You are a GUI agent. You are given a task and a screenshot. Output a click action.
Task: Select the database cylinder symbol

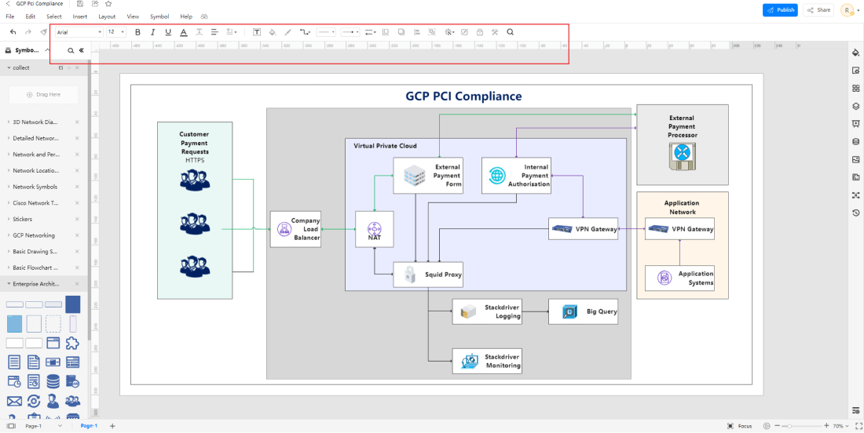point(53,380)
